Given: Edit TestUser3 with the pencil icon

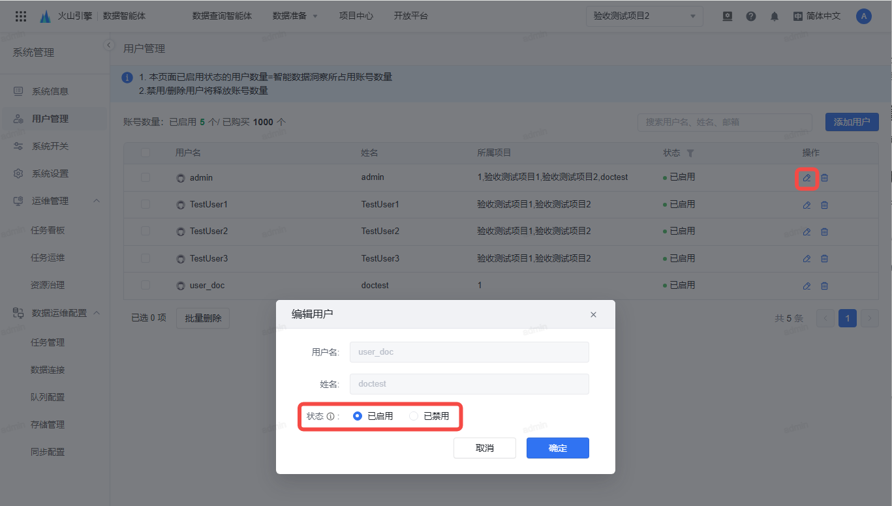Looking at the screenshot, I should (807, 259).
